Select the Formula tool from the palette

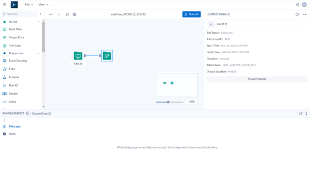[x=14, y=77]
